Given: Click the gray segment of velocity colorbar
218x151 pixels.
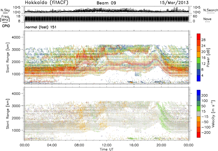Looking at the screenshot, I should [199, 114].
